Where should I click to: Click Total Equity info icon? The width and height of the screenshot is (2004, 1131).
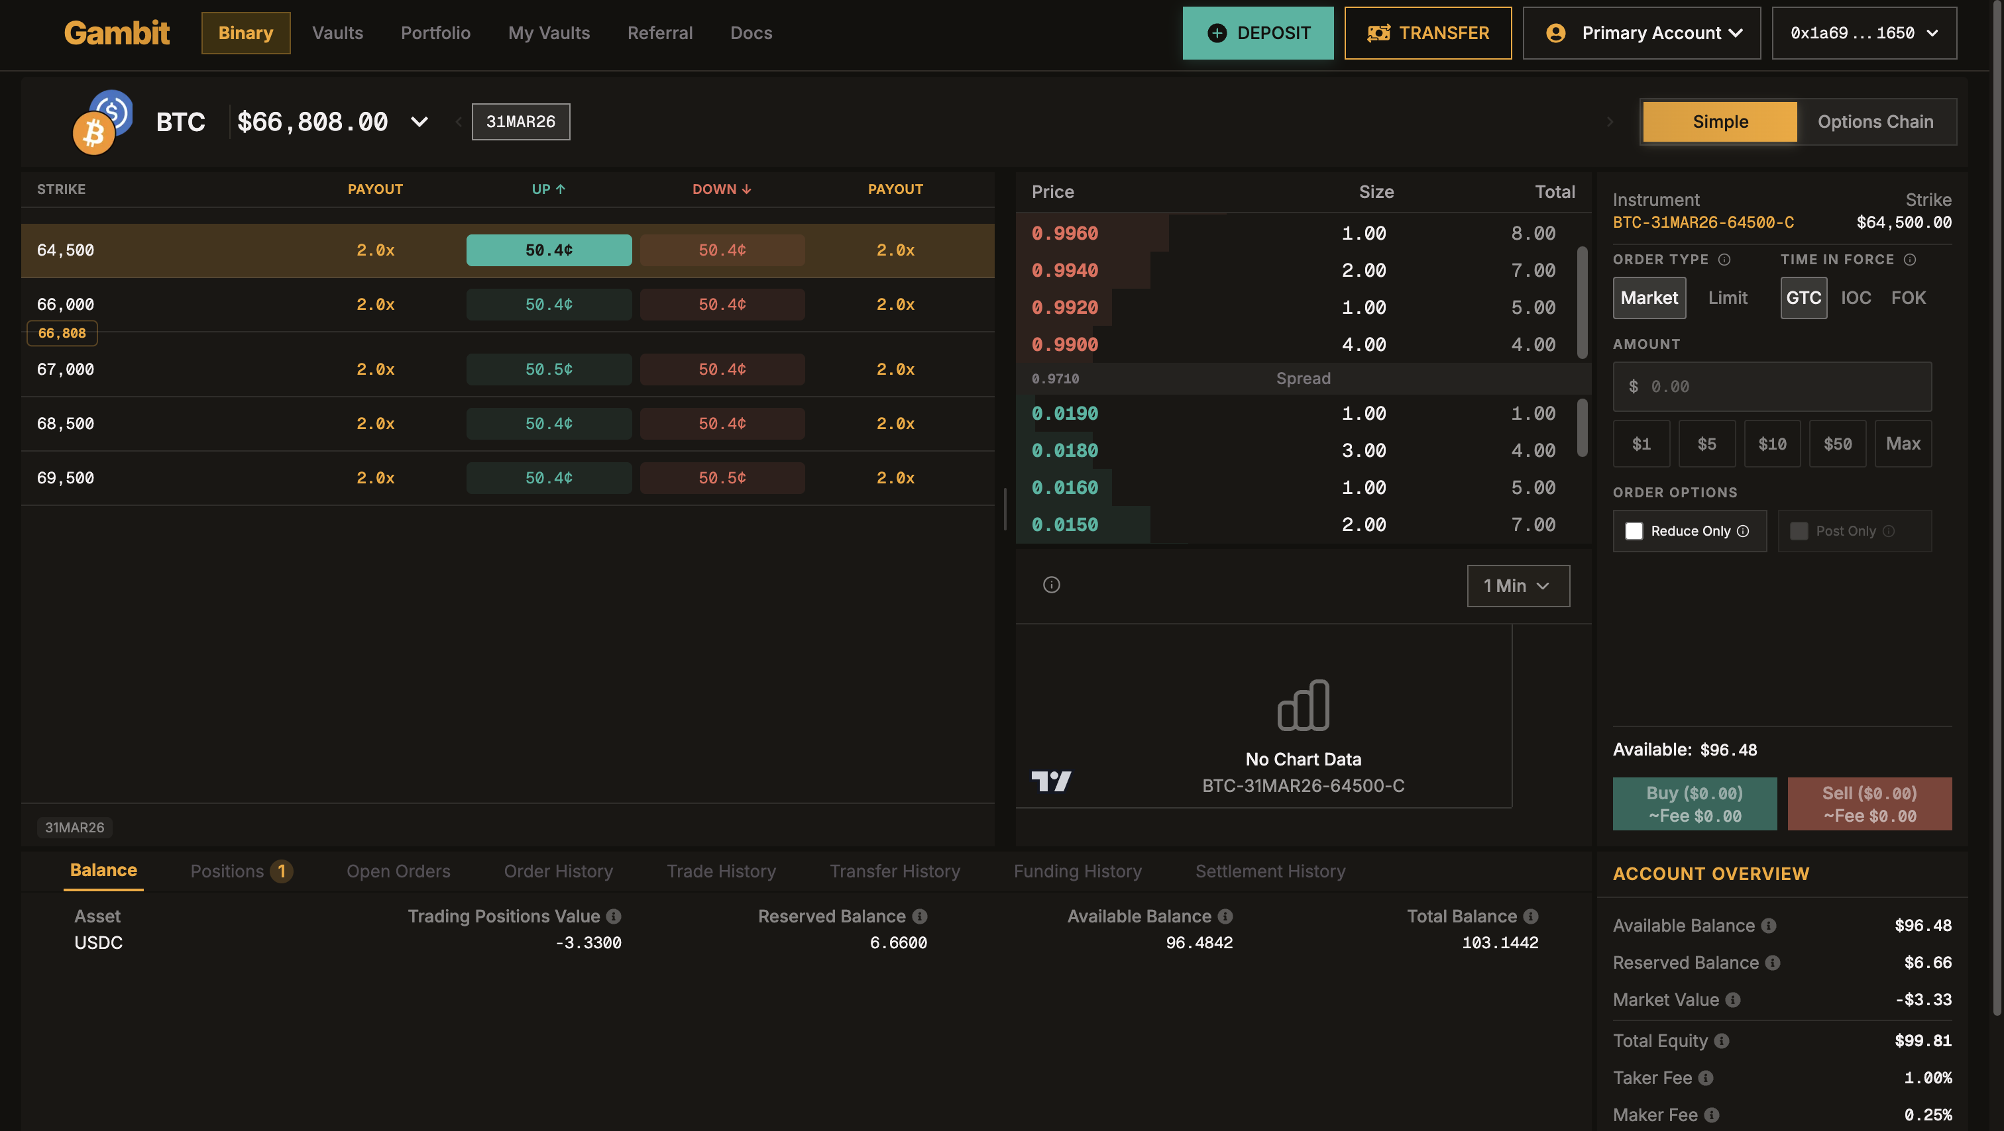1722,1041
